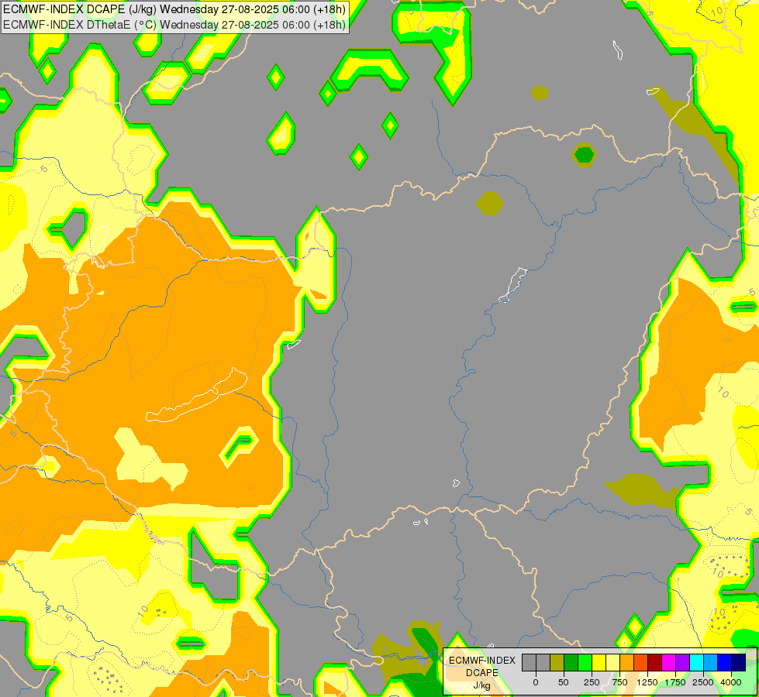Click the DCAPE title line at top
Screen dimensions: 759x697
[174, 9]
